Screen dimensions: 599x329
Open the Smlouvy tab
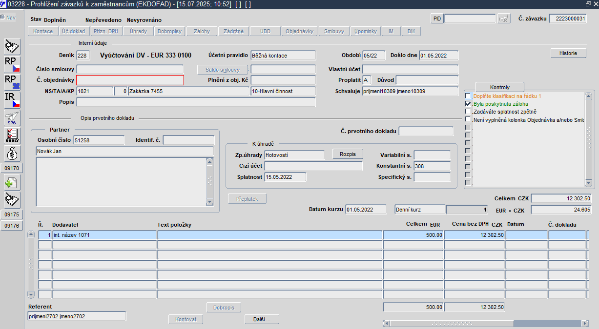334,31
